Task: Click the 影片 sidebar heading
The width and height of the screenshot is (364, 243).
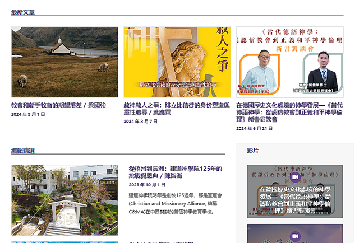Action: [x=253, y=151]
